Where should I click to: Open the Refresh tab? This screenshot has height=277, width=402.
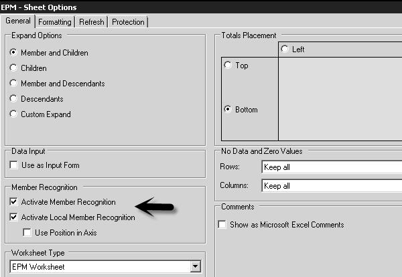(x=91, y=22)
